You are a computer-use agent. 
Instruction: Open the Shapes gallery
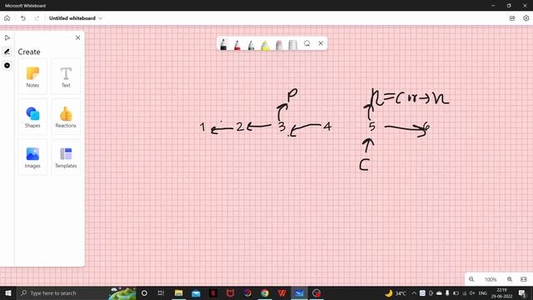click(32, 117)
